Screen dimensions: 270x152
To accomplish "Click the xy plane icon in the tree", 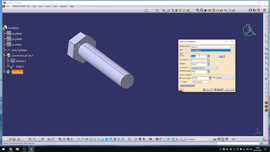I will (9, 33).
